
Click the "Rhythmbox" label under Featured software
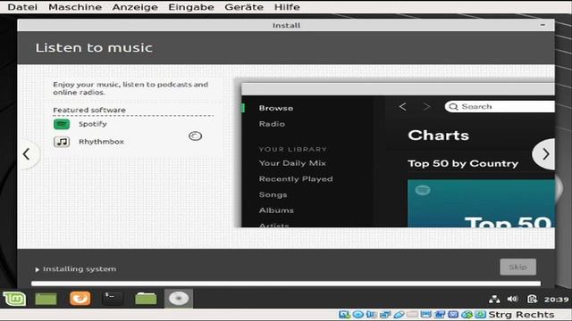(101, 142)
